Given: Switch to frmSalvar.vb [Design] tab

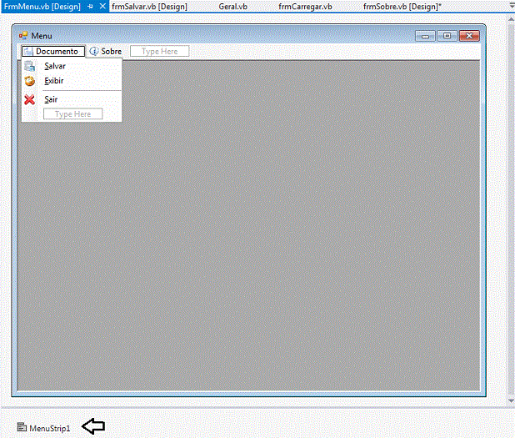Looking at the screenshot, I should 149,7.
